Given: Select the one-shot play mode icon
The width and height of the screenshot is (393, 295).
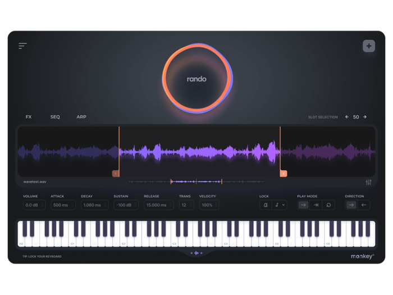Looking at the screenshot, I should pos(316,205).
